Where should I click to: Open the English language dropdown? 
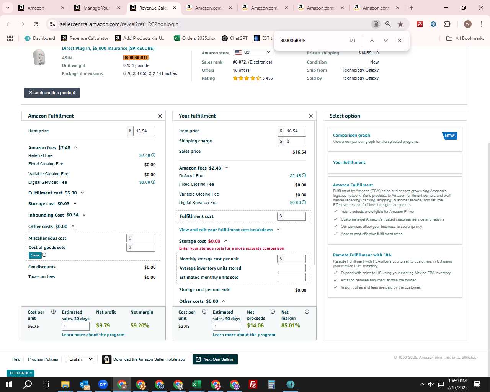point(80,359)
